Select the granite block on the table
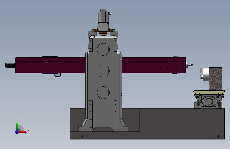 pos(215,79)
